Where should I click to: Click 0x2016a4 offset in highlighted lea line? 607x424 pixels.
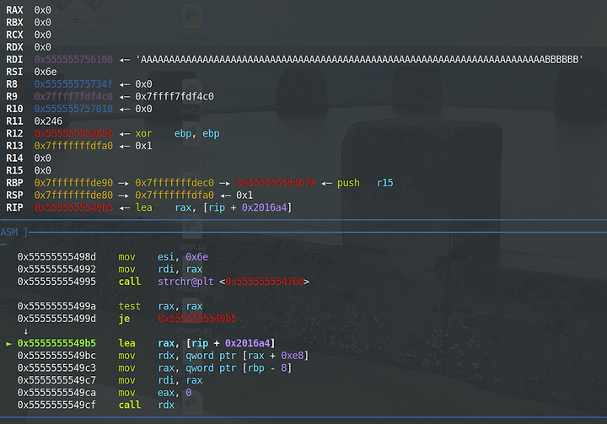(x=247, y=344)
